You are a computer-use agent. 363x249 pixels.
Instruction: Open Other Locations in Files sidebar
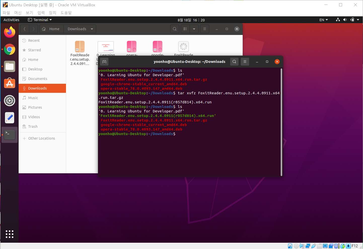pos(42,138)
